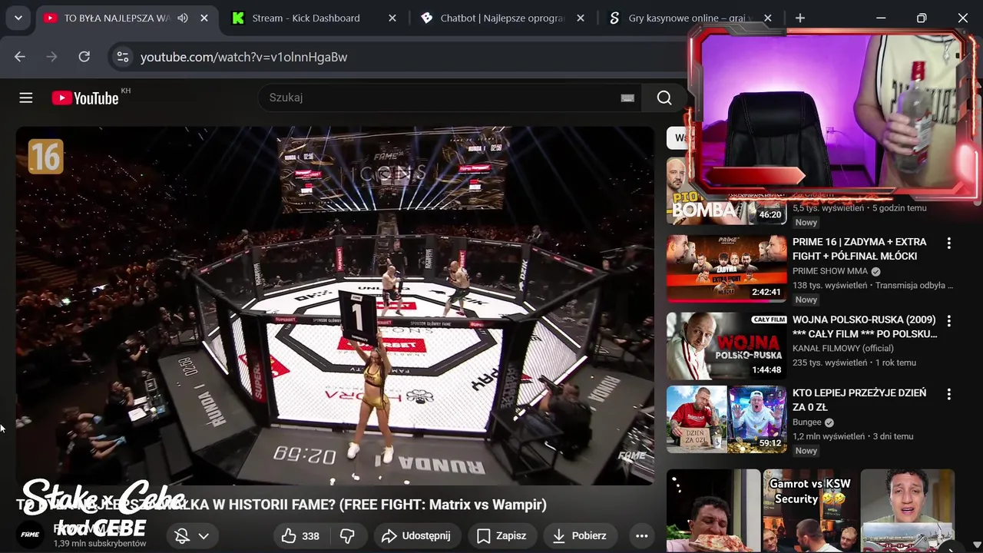983x553 pixels.
Task: Minimize the browser window
Action: pyautogui.click(x=881, y=18)
